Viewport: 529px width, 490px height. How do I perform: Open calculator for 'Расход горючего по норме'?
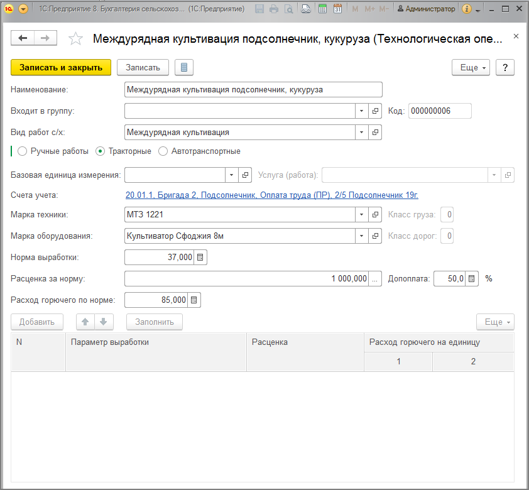click(194, 300)
